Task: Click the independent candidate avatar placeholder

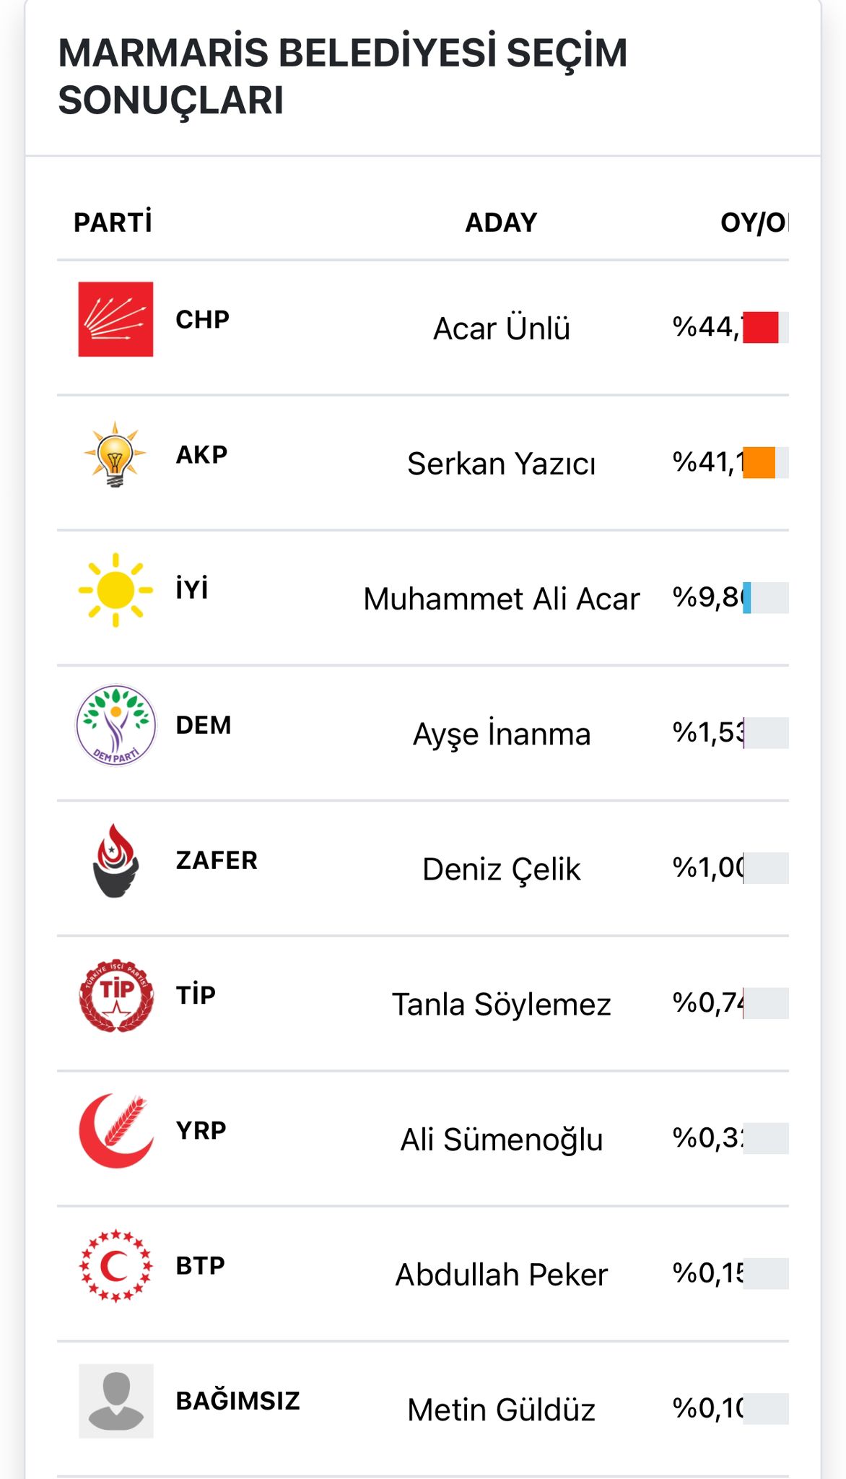Action: click(115, 1401)
